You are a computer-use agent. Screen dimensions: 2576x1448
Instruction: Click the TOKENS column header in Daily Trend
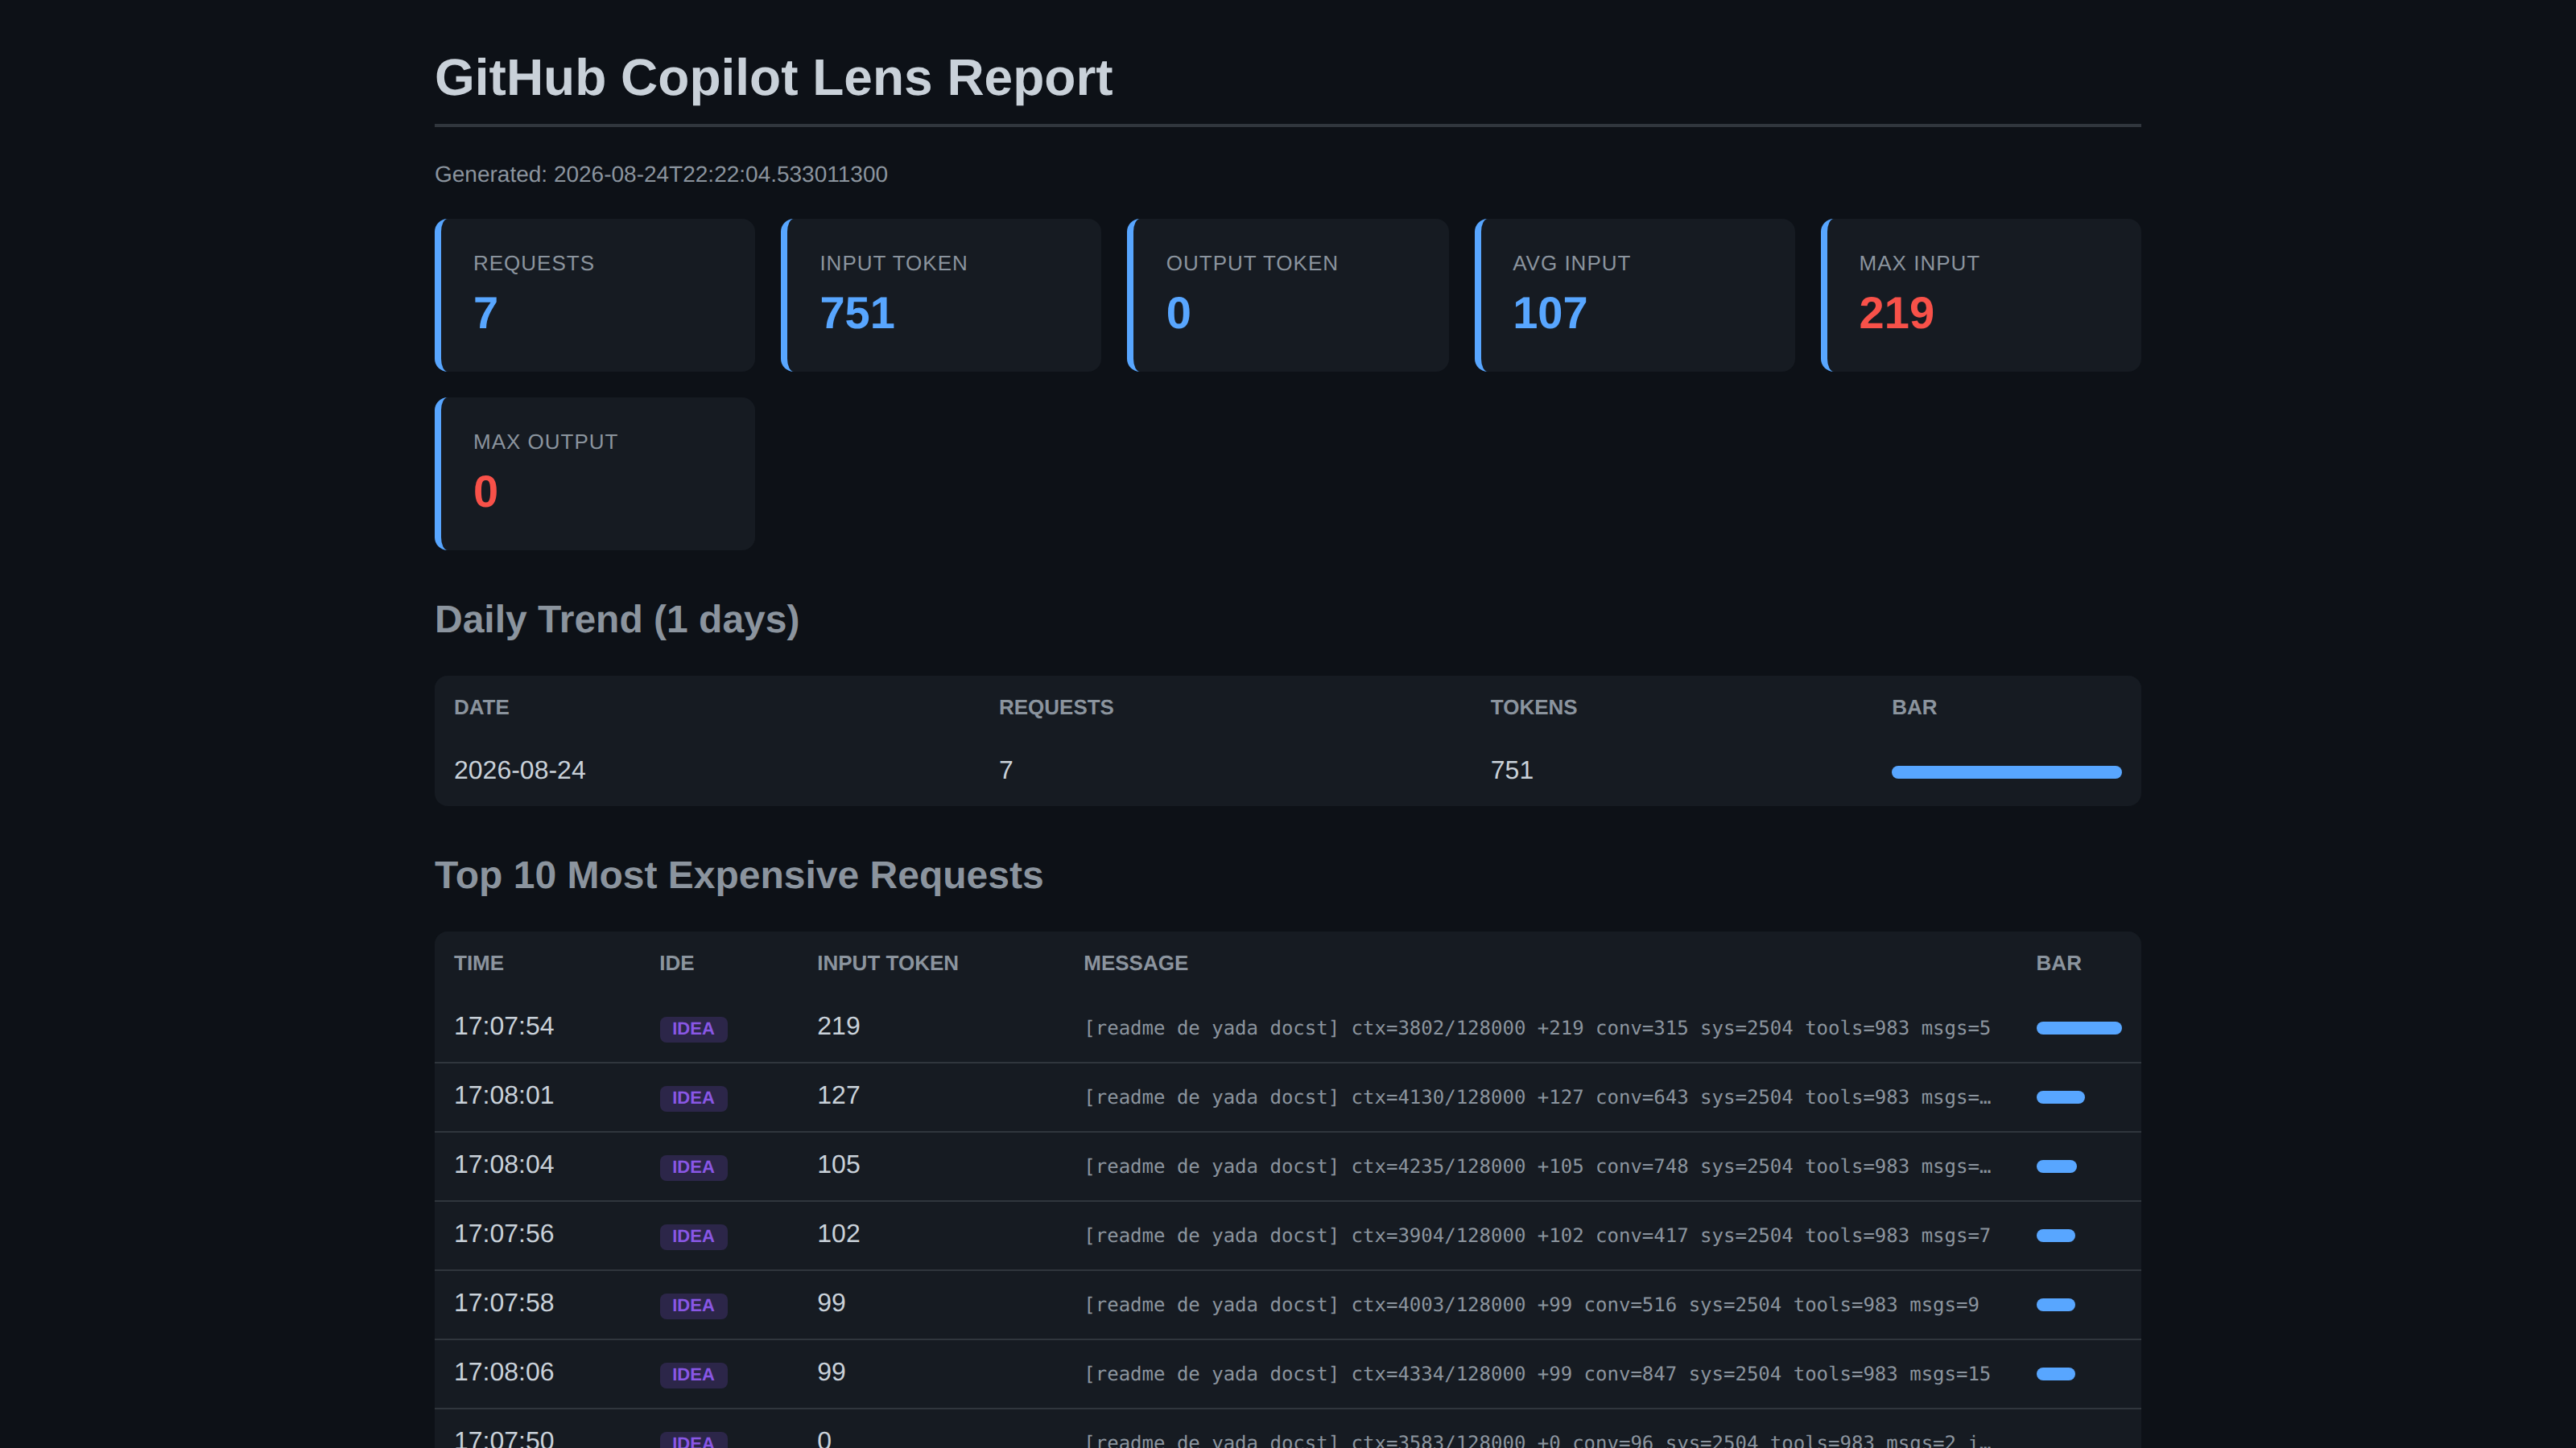pos(1533,708)
